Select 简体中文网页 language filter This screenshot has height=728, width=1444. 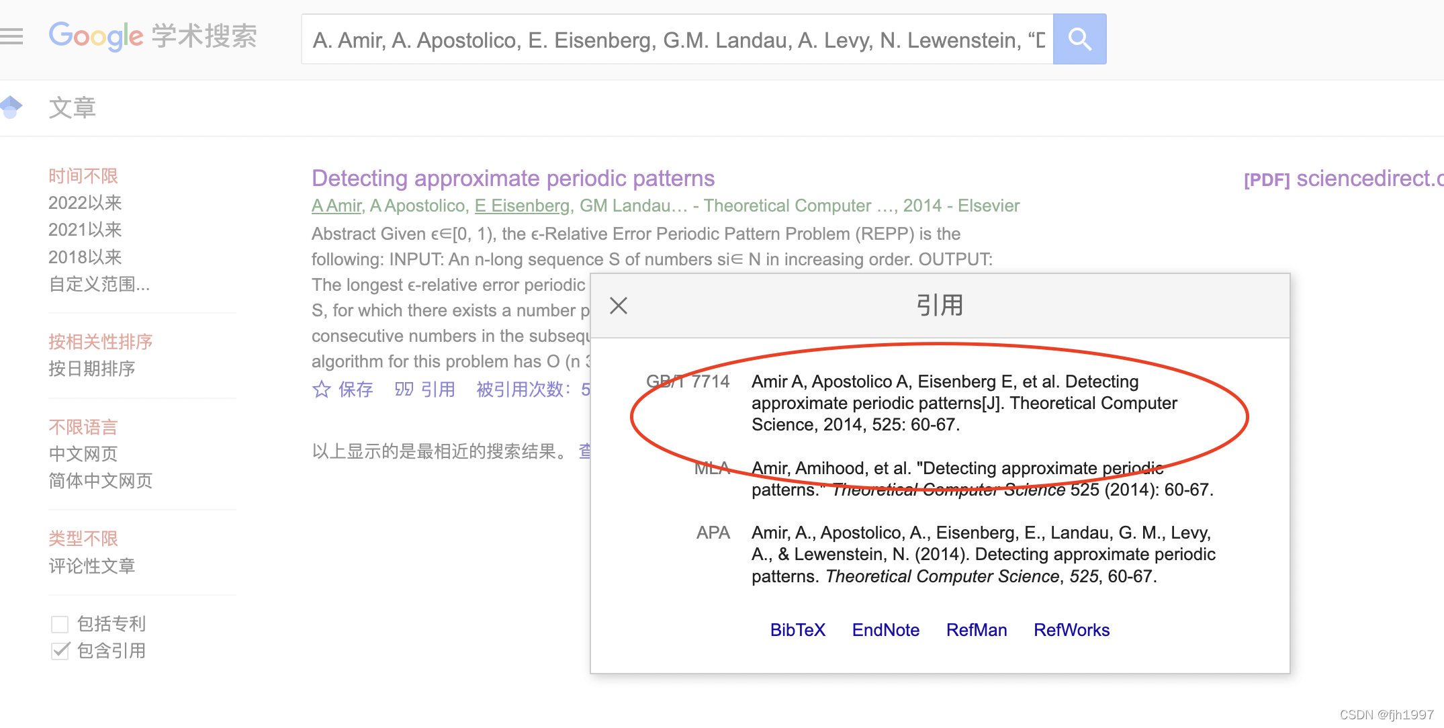coord(100,481)
